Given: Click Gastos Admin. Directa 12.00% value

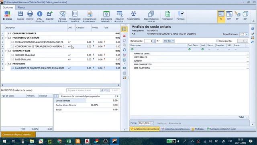Looking at the screenshot, I should pos(94,105).
